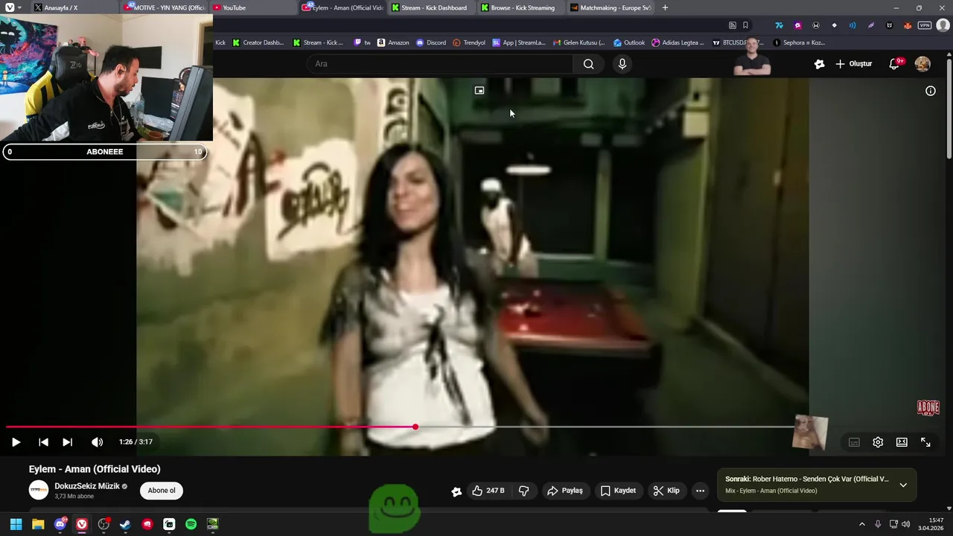Switch to Browse - Kick Streaming tab
This screenshot has height=536, width=953.
(x=521, y=7)
